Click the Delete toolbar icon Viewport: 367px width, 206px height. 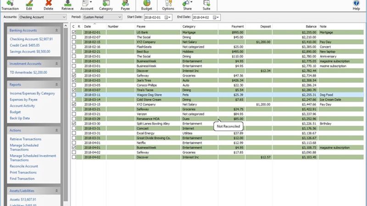pos(48,5)
